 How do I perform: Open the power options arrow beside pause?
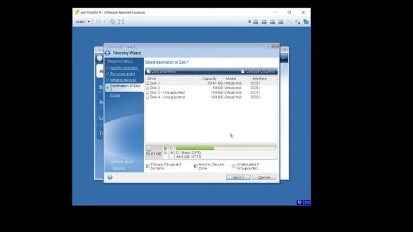coord(105,22)
